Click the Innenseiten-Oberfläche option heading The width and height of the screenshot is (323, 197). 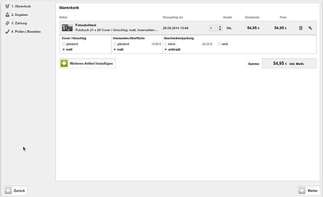tap(129, 38)
